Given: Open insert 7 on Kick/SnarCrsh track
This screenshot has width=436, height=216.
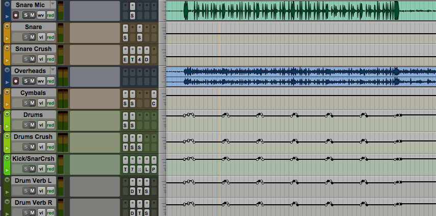Looking at the screenshot, I should coord(132,169).
